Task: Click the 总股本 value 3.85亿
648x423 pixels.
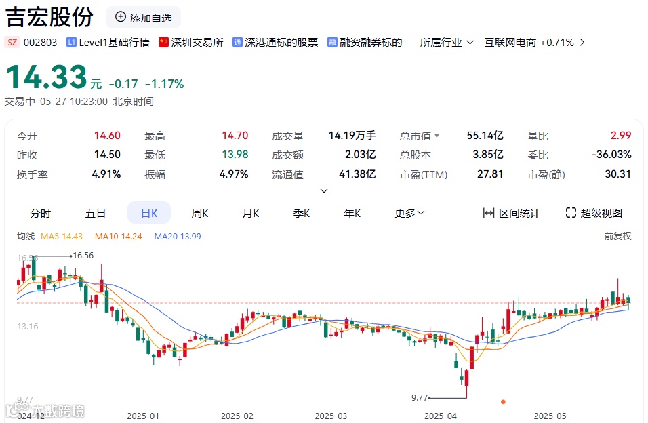Action: tap(488, 155)
